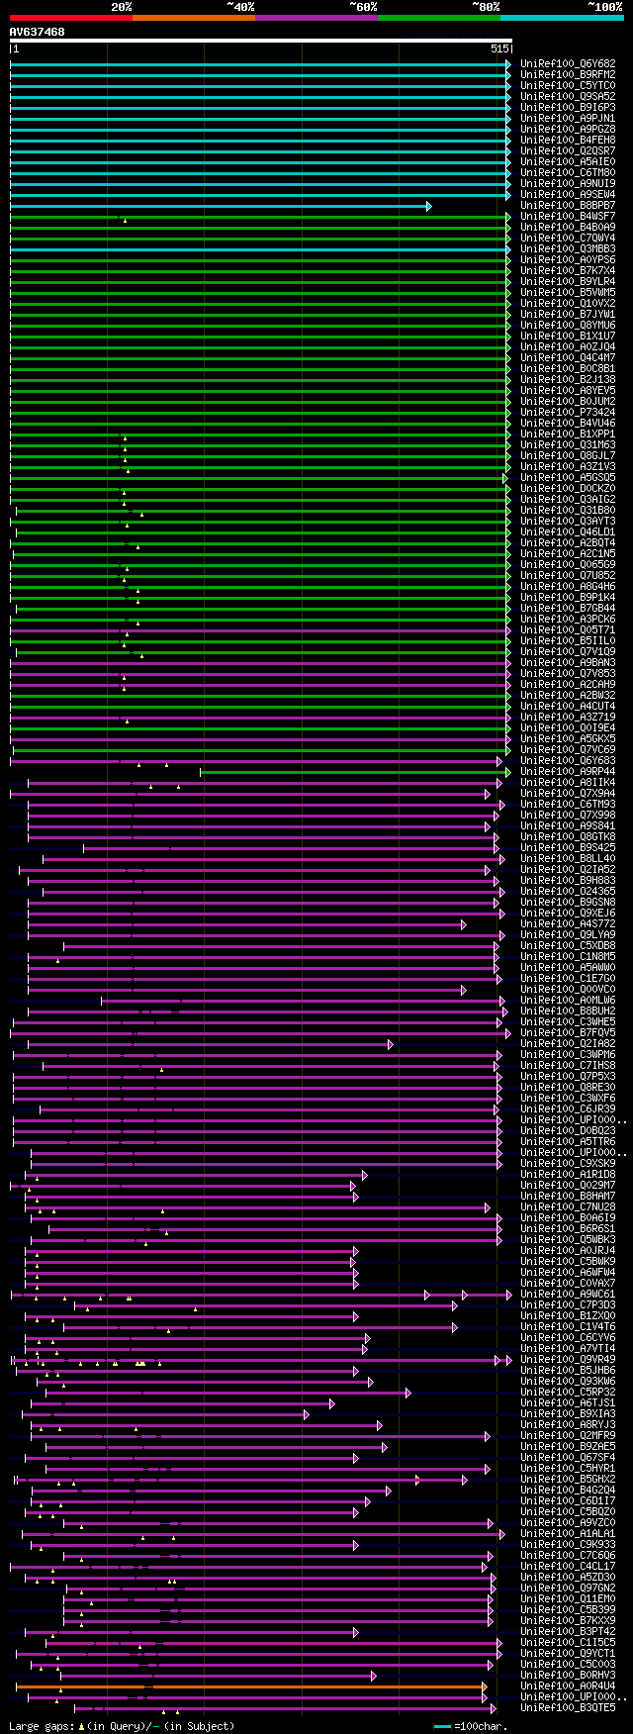Select hit label UniRef100_Q7VC69
This screenshot has width=633, height=1734.
(568, 750)
